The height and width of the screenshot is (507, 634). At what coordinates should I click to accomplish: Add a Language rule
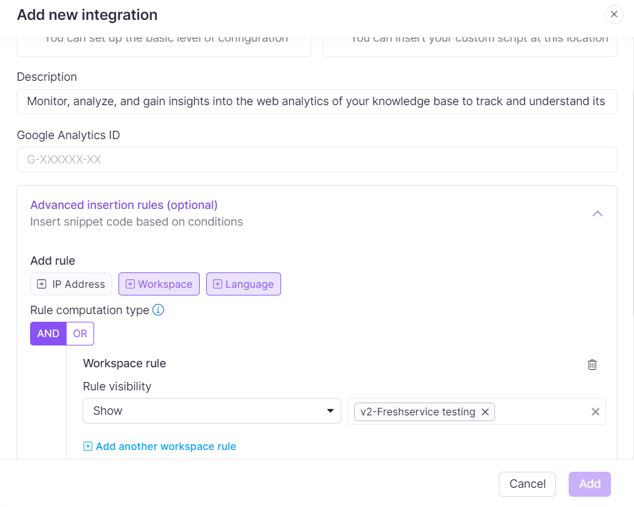coord(243,284)
